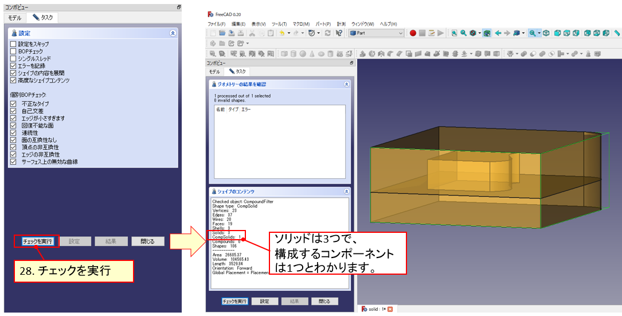Click チェックを実行 in FreeCAD window
Screen dimensions: 622x316
tap(235, 301)
